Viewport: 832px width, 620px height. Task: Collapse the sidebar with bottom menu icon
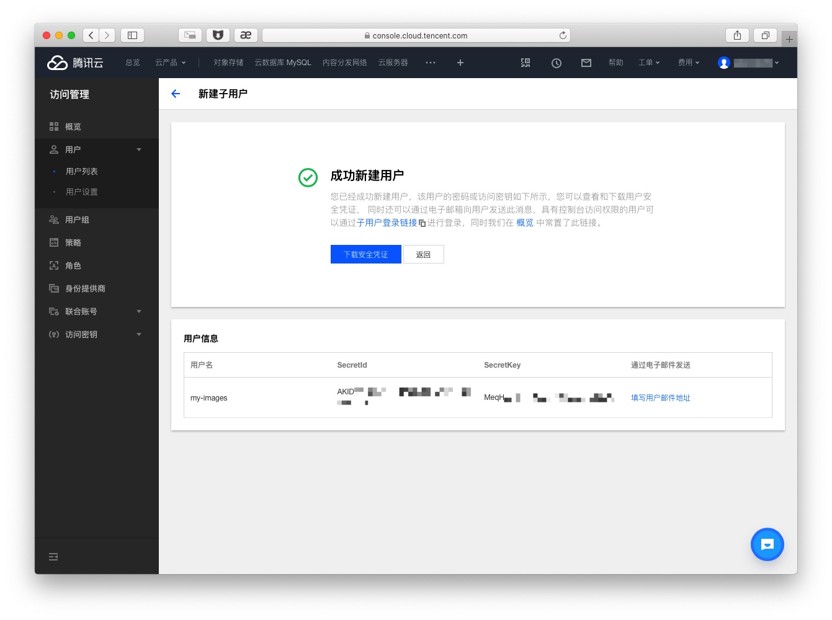point(53,557)
